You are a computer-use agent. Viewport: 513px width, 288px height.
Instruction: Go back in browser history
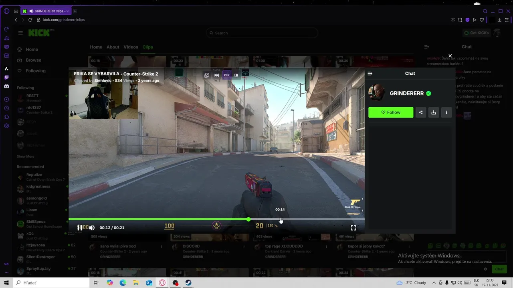point(16,20)
